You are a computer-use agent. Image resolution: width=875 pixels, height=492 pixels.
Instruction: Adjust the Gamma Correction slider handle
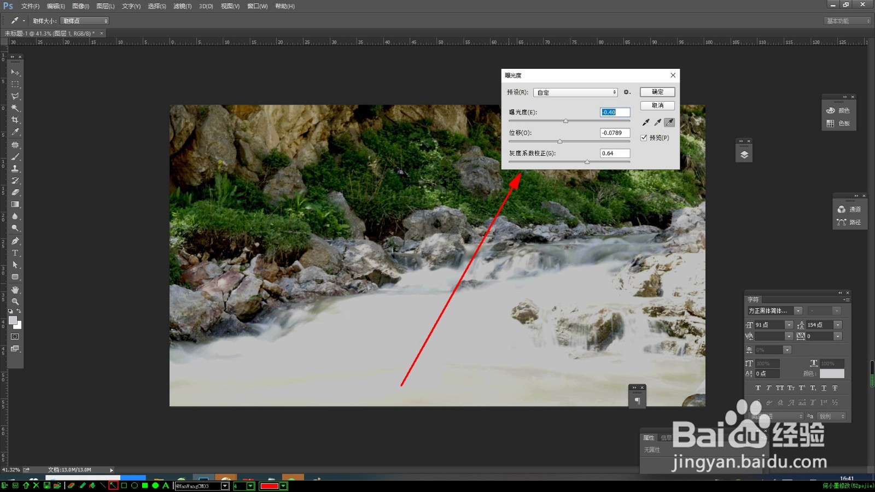[x=587, y=162]
